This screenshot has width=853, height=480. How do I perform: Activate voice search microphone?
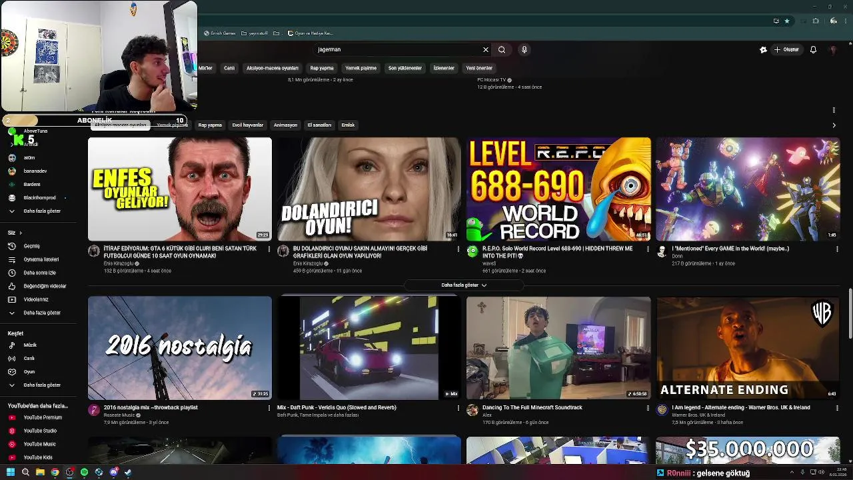(524, 49)
